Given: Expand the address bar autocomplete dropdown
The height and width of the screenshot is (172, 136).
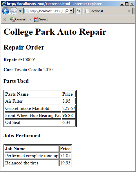Looking at the screenshot, I should pos(71,11).
